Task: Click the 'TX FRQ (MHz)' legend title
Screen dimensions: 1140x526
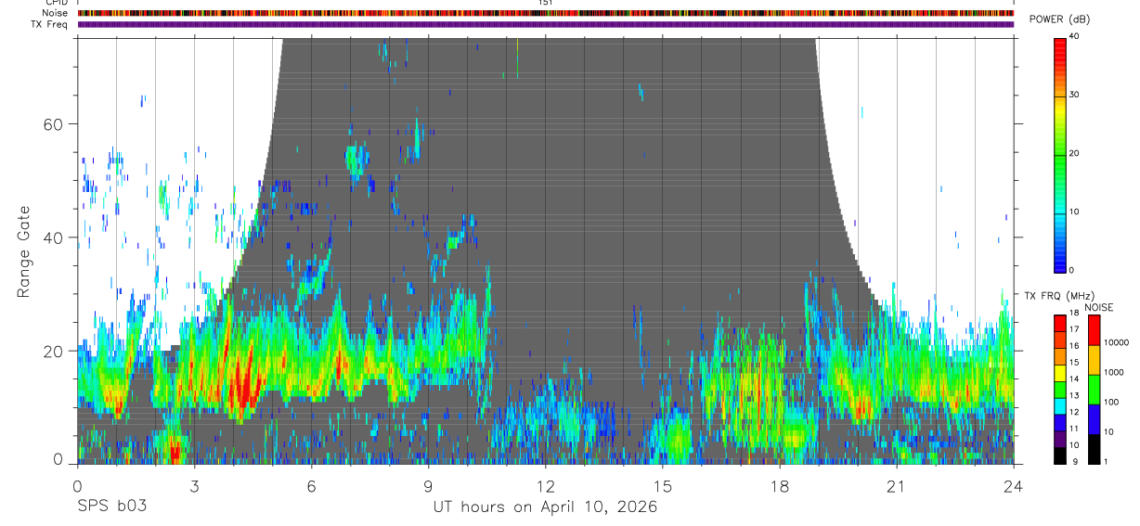Action: tap(1059, 295)
